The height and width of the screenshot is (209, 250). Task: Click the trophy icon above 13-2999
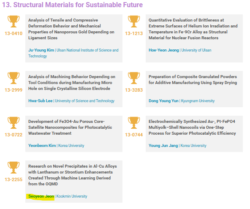(x=14, y=78)
